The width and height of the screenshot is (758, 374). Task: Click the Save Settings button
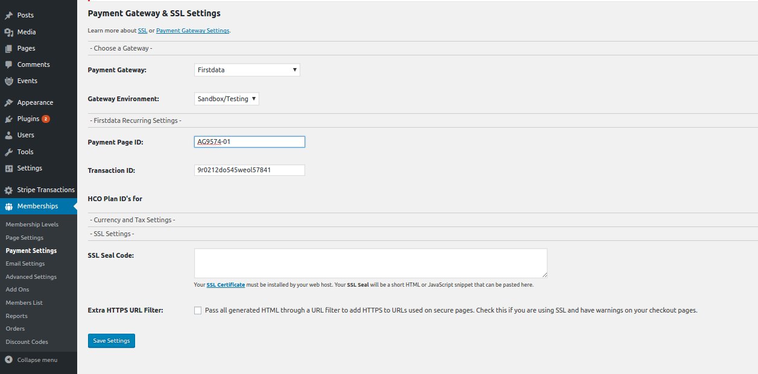pos(112,340)
